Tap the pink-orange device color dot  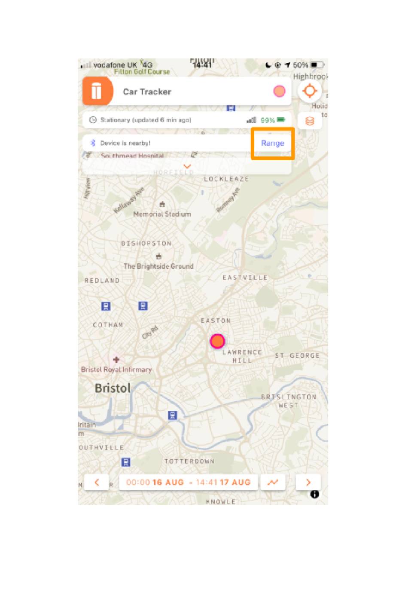[279, 91]
